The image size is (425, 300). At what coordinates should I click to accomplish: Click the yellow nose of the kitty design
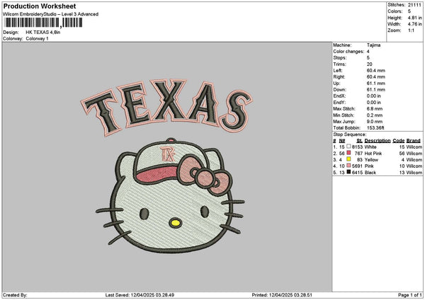[174, 224]
